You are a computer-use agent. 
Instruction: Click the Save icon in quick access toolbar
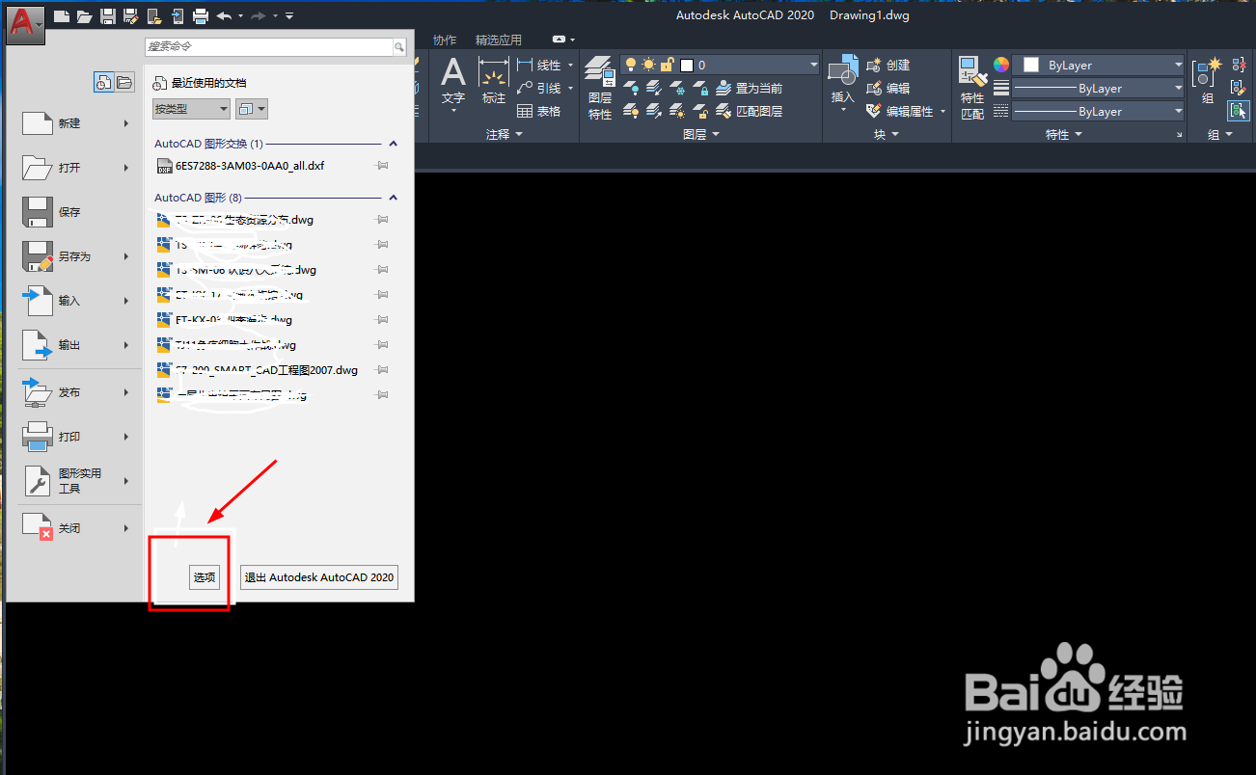[x=108, y=15]
